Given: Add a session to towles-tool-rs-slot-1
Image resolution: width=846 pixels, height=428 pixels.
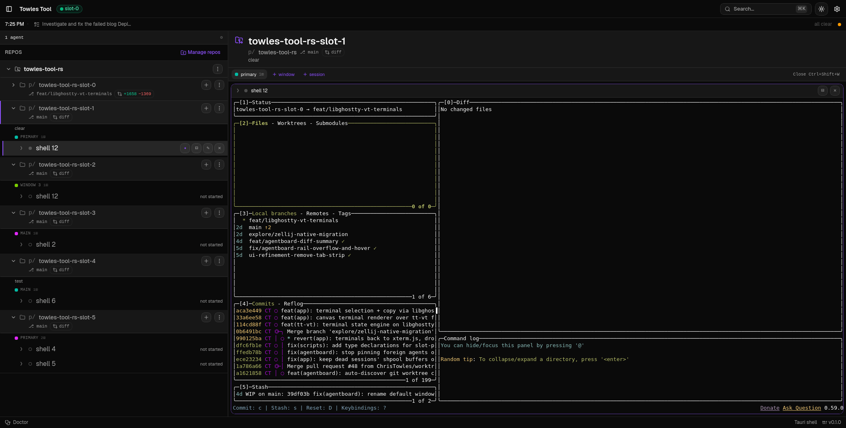Looking at the screenshot, I should (206, 108).
